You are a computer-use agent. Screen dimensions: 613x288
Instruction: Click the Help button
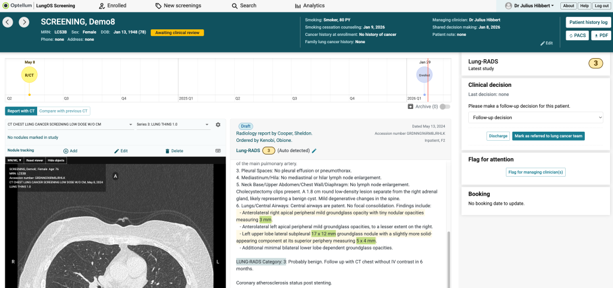pos(584,6)
